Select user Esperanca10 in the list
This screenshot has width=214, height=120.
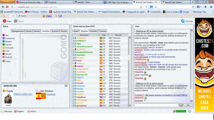[x=82, y=75]
